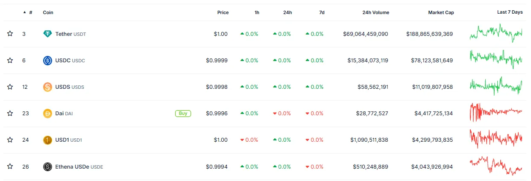Image resolution: width=531 pixels, height=181 pixels.
Task: Star the Ethena USDe row
Action: [x=10, y=166]
